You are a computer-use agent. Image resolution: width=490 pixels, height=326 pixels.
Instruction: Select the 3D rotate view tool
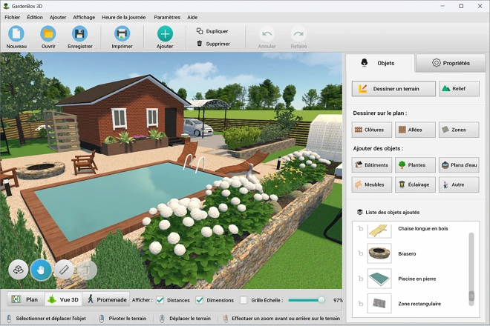18,270
